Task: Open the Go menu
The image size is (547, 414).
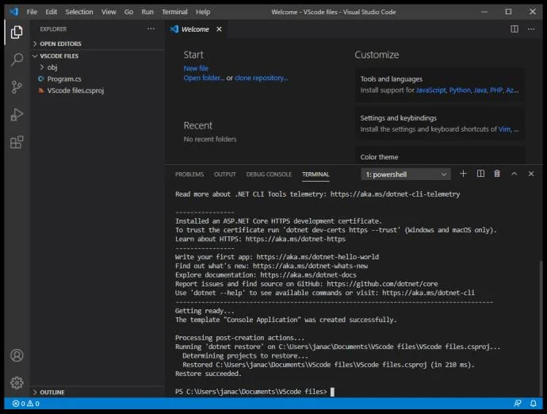Action: click(128, 12)
